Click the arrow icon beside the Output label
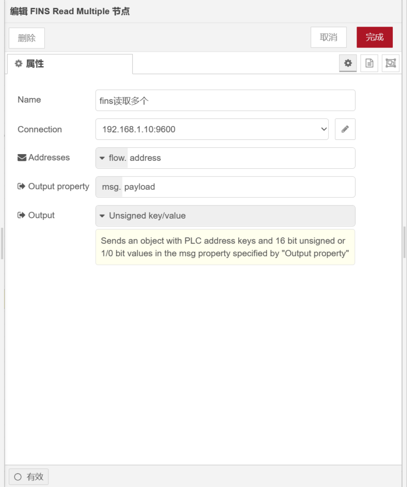Screen dimensions: 407x487 pos(21,215)
